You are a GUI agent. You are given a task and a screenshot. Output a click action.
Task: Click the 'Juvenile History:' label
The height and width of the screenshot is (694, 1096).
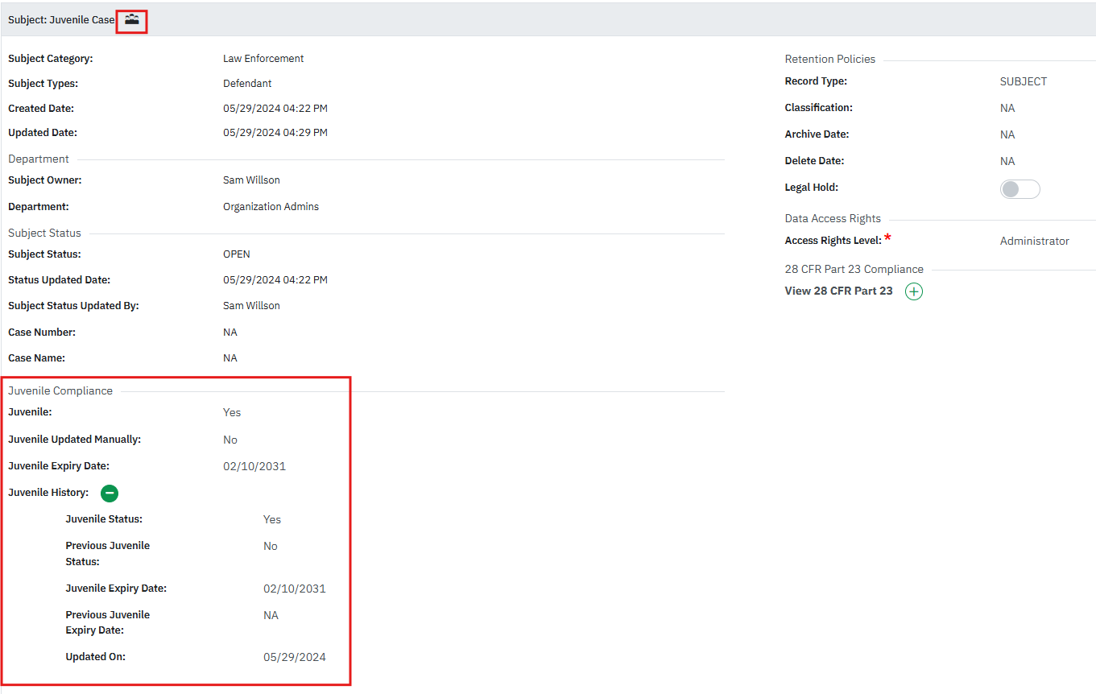48,492
